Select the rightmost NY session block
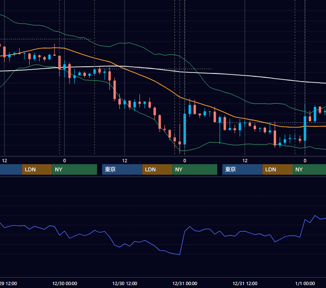 [x=309, y=169]
